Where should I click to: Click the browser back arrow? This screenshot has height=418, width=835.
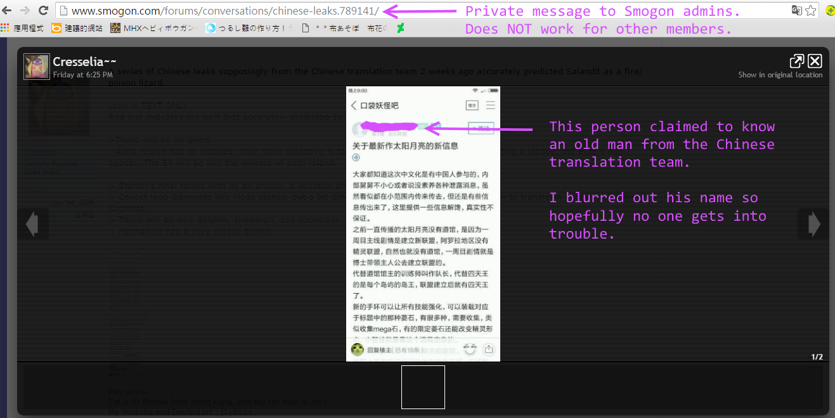tap(8, 11)
